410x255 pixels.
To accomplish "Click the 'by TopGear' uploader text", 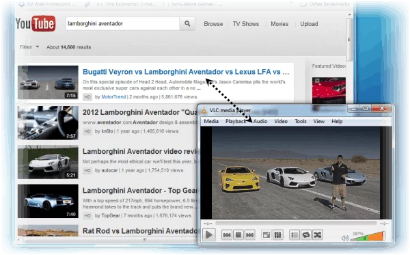I will click(x=107, y=215).
